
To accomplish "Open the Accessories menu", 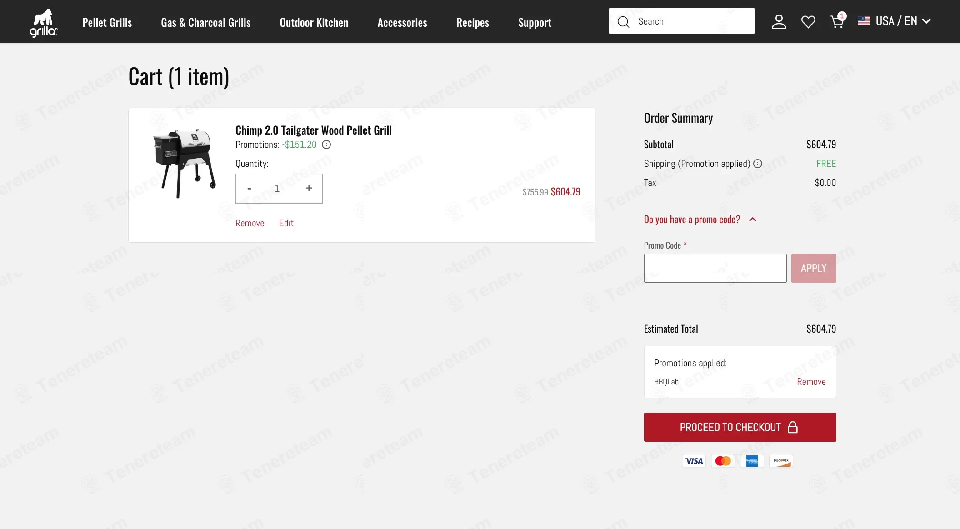I will pos(402,22).
